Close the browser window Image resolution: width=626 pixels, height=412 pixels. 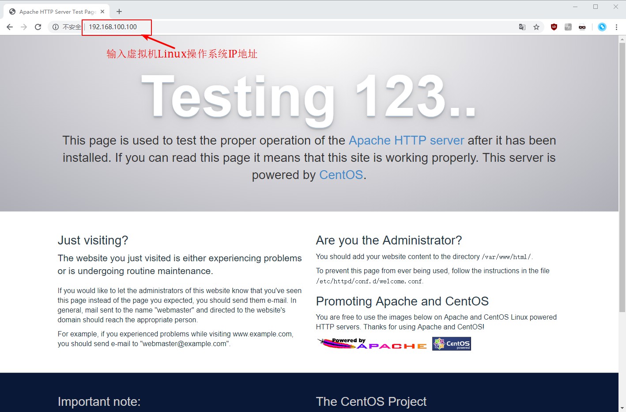pyautogui.click(x=616, y=7)
